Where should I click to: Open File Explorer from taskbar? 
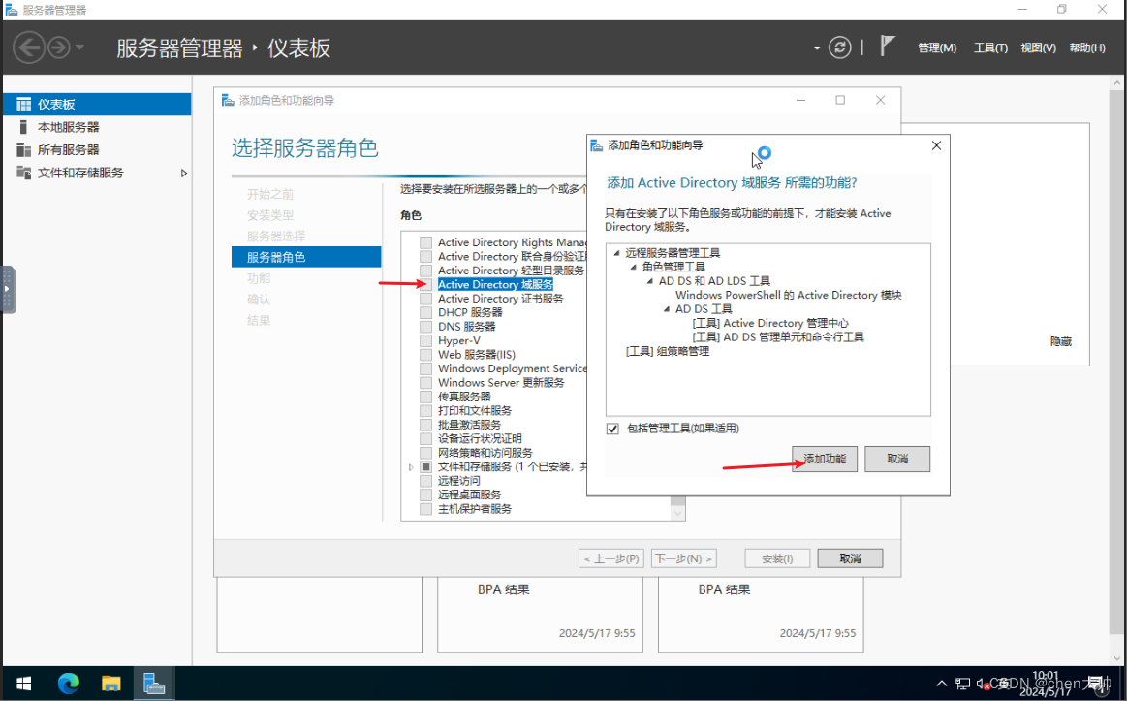[110, 683]
